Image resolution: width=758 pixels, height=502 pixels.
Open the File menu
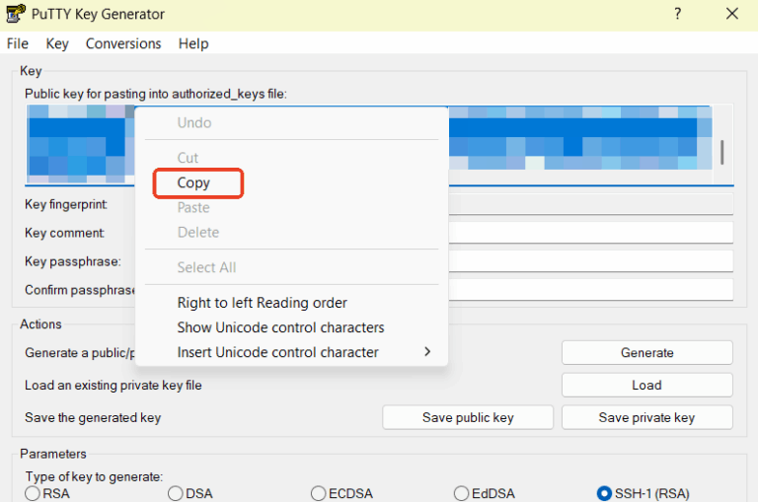[18, 43]
